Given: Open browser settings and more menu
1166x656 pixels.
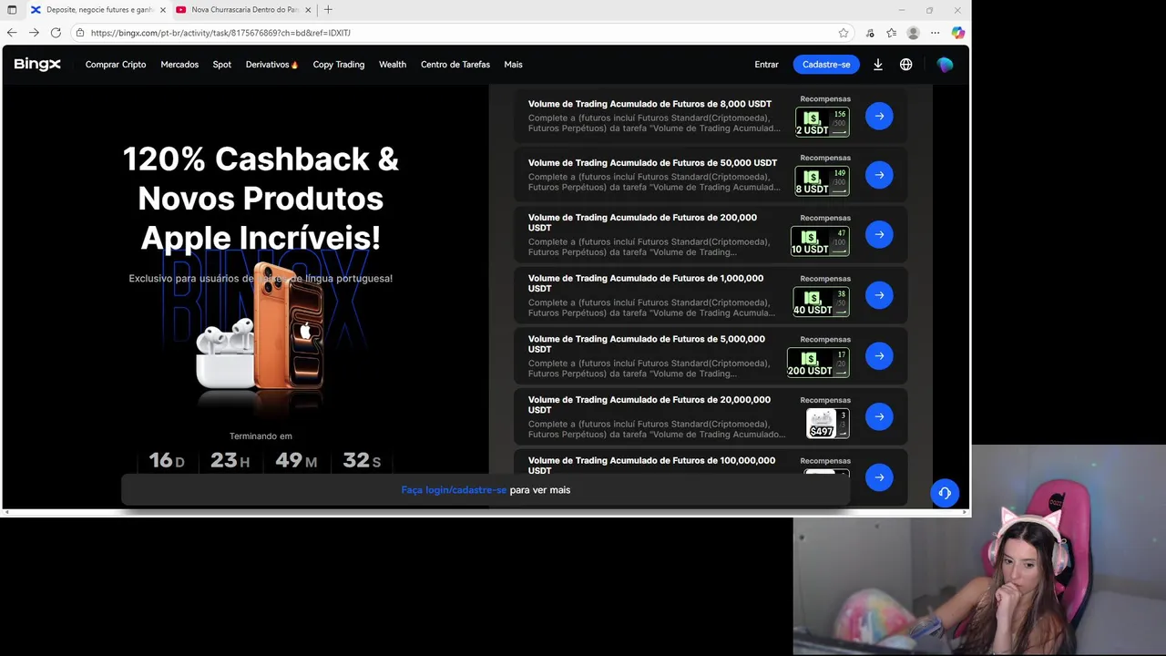Looking at the screenshot, I should point(935,33).
